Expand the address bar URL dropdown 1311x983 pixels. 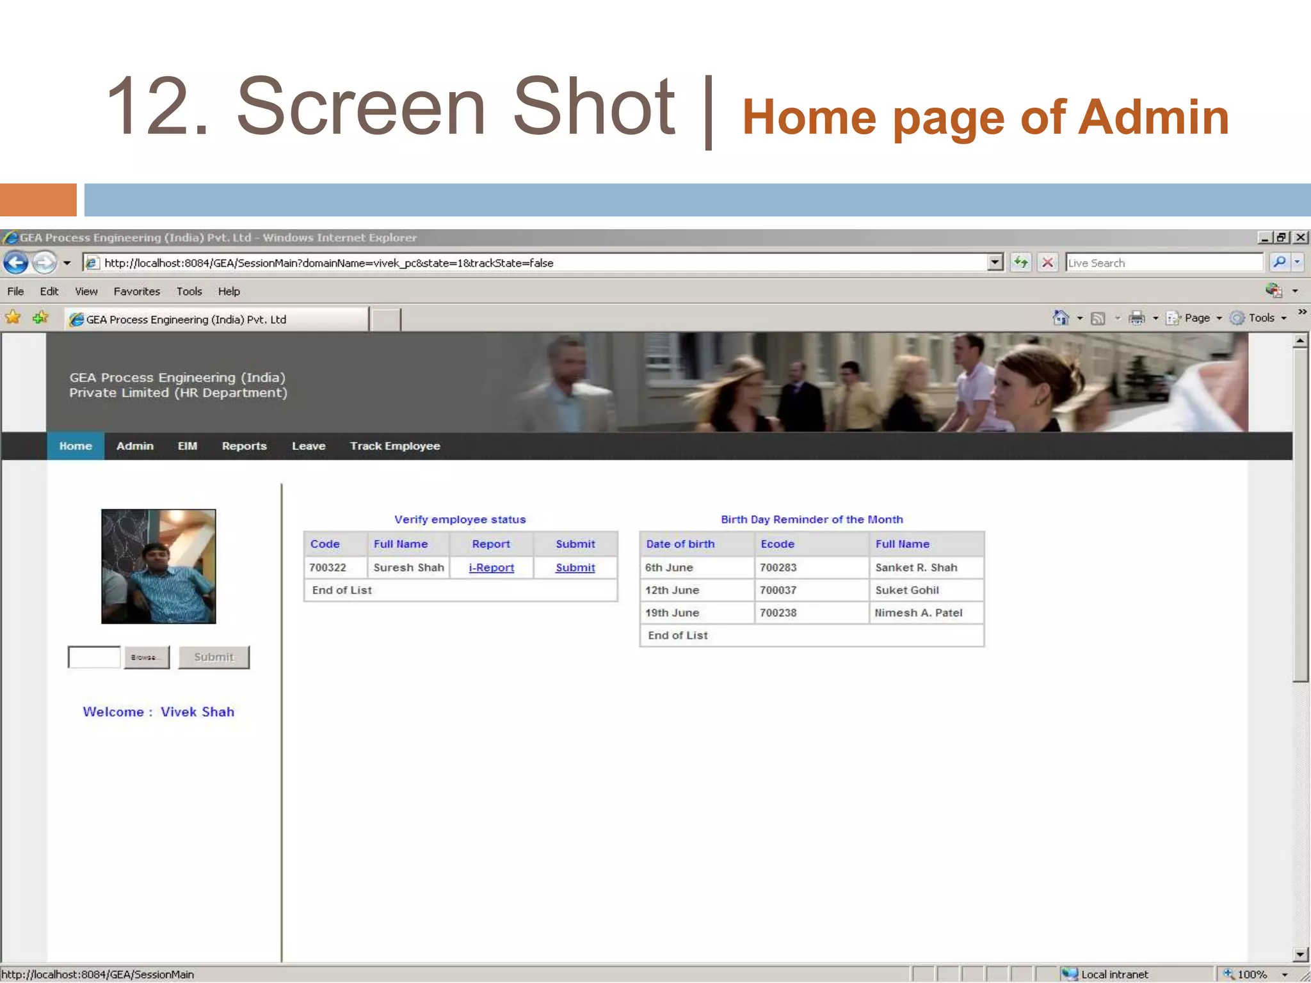click(x=995, y=262)
